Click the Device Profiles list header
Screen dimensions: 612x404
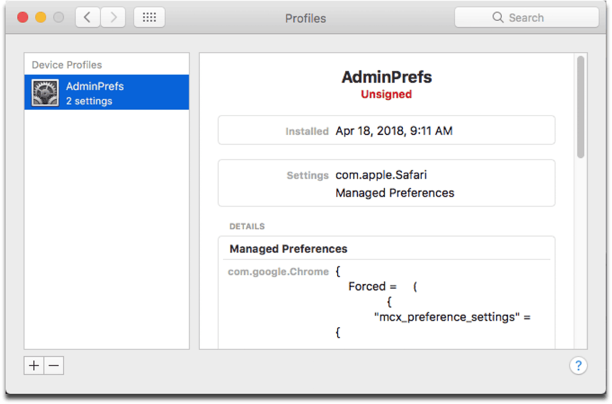67,65
